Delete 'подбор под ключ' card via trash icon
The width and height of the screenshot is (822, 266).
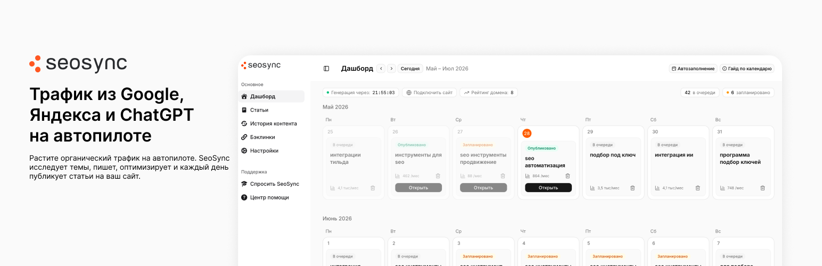tap(632, 188)
